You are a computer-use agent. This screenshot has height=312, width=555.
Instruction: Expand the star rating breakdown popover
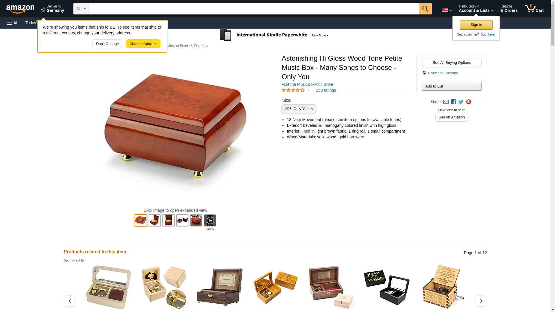[x=295, y=90]
